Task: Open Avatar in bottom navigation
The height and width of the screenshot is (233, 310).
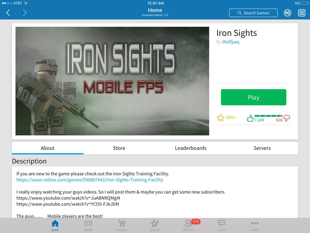Action: click(155, 226)
